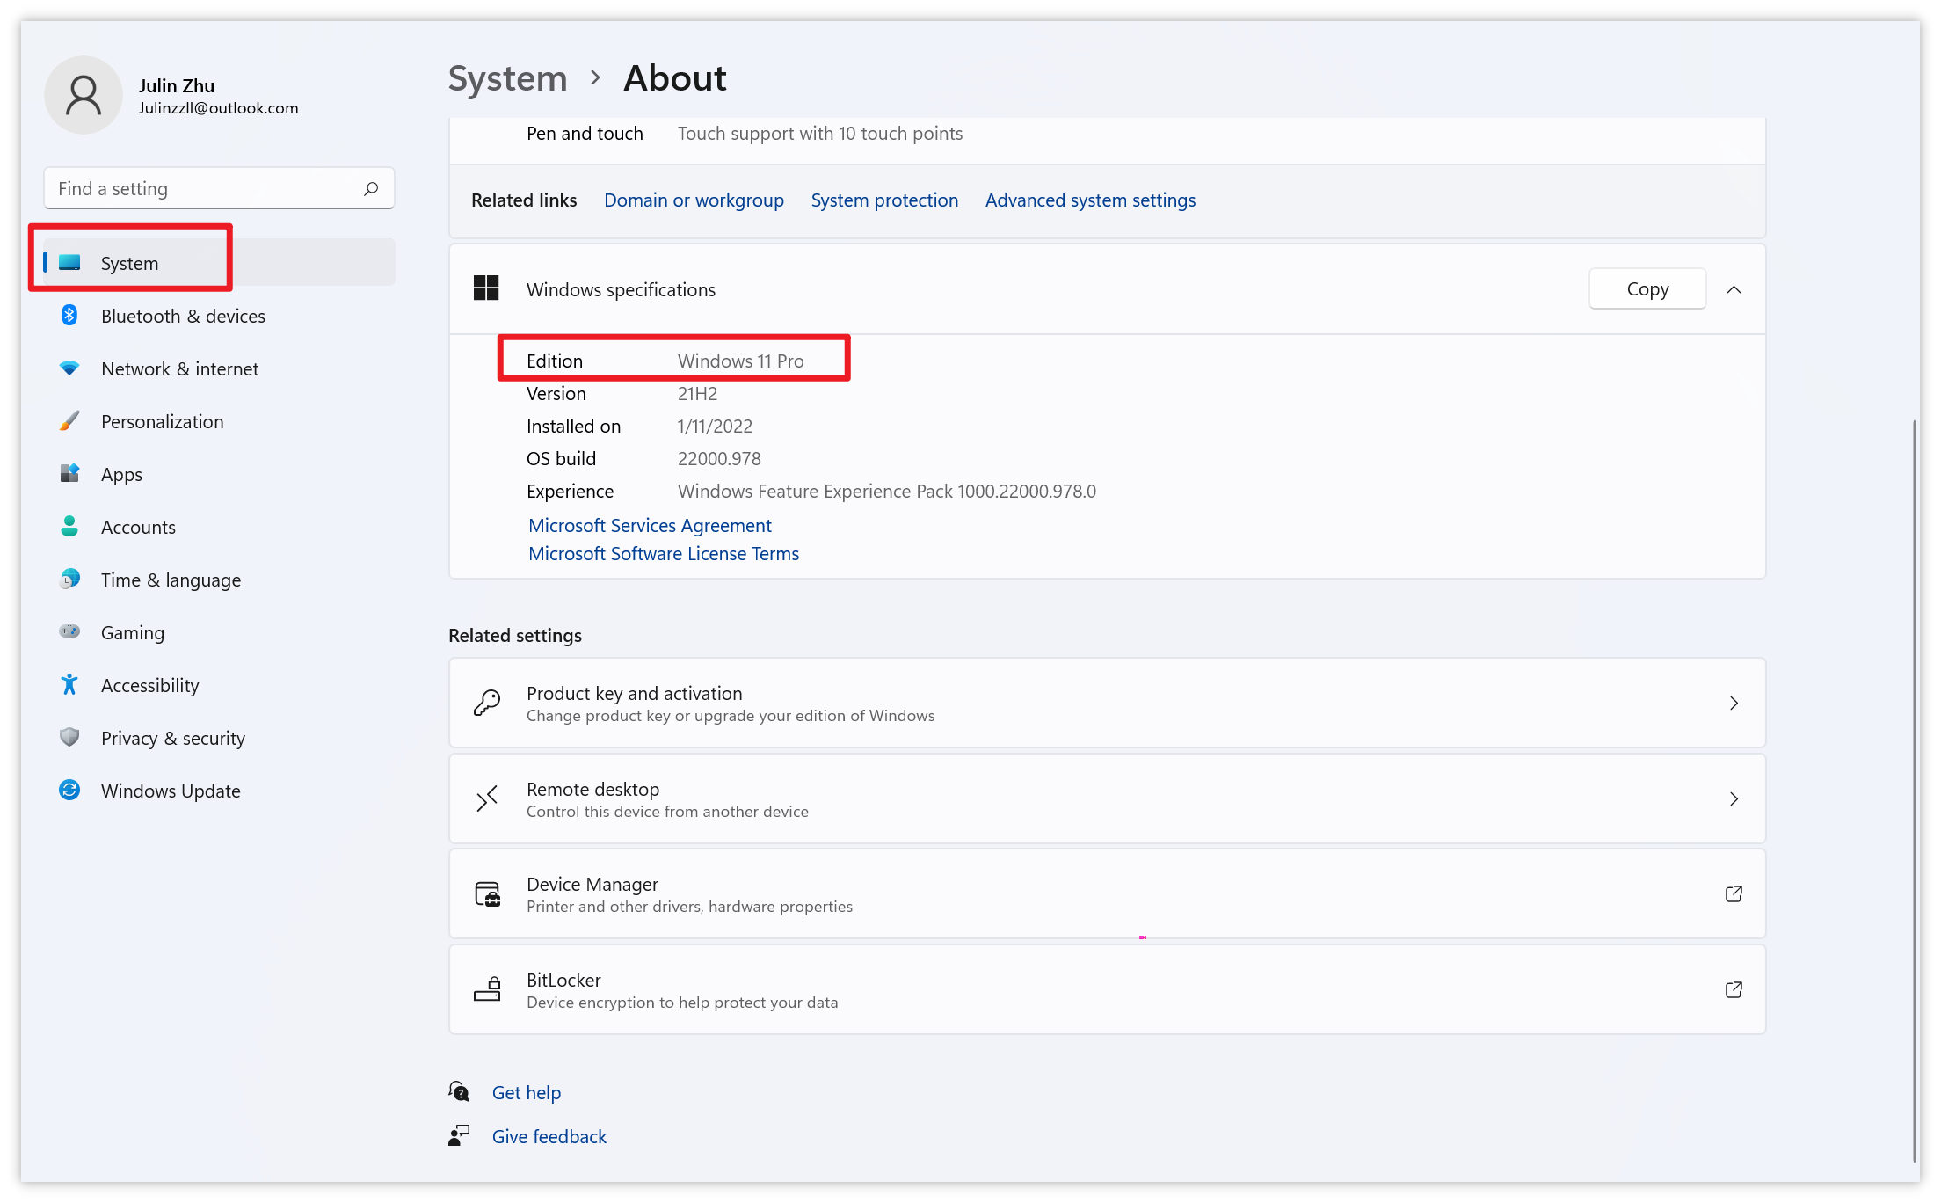This screenshot has width=1941, height=1203.
Task: Click the Get help link
Action: point(527,1092)
